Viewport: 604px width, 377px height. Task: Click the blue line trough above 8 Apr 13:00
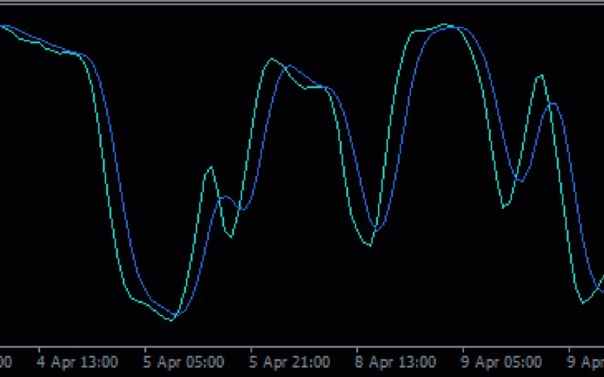coord(377,230)
